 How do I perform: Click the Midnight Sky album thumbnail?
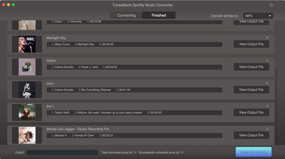coord(27,44)
